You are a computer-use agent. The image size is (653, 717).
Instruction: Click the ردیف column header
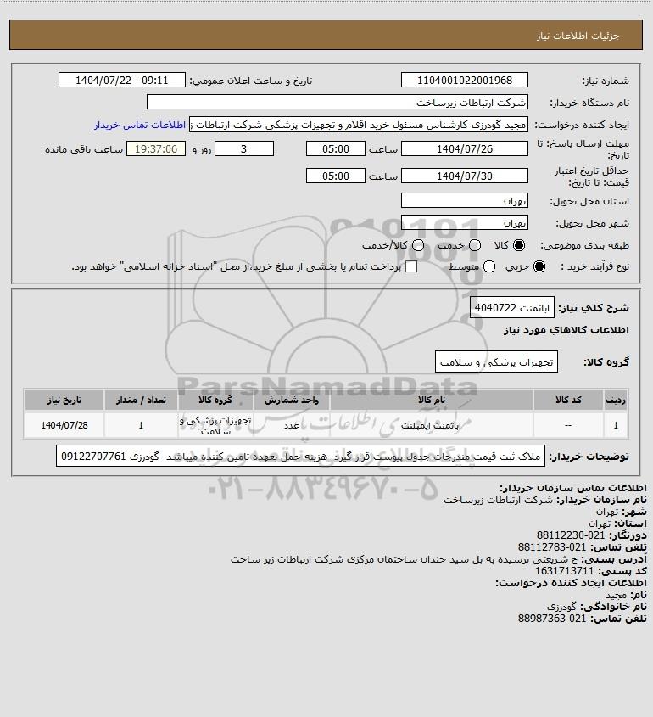(x=616, y=401)
